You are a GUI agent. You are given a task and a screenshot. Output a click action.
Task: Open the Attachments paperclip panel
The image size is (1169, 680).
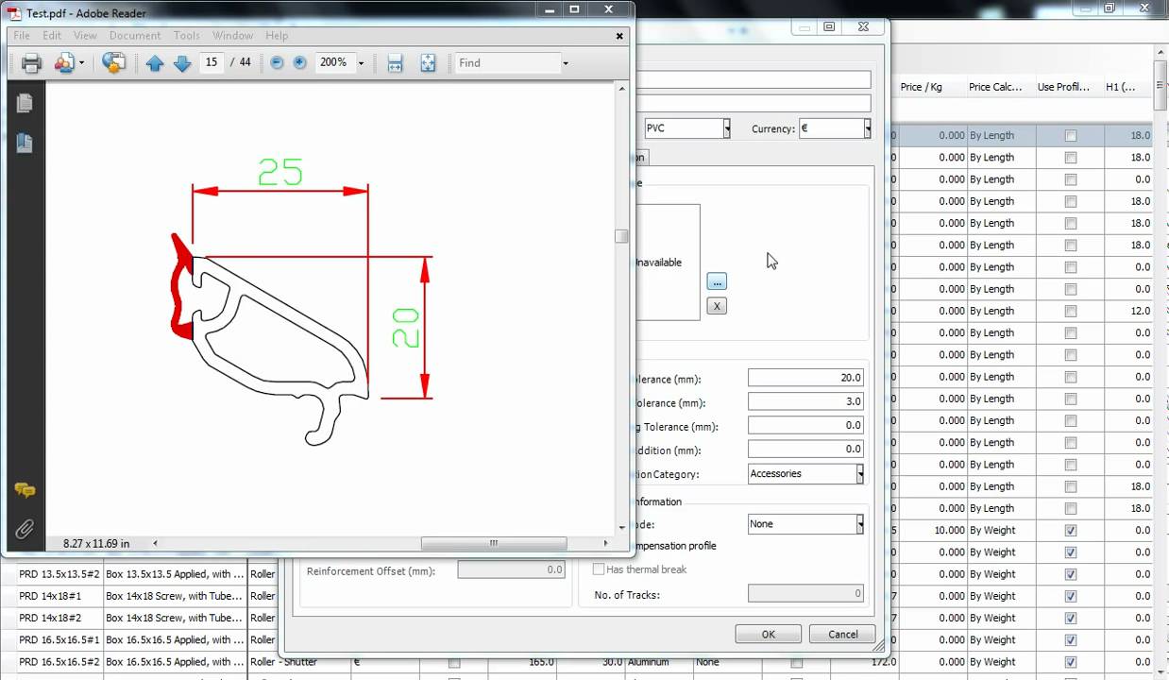[x=25, y=529]
